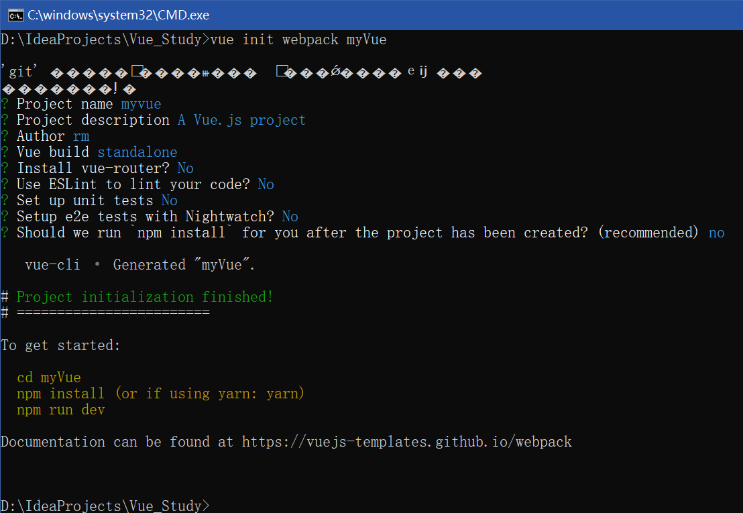This screenshot has width=743, height=513.
Task: Click 'Use ESLint to lint your code?' question
Action: [x=133, y=184]
